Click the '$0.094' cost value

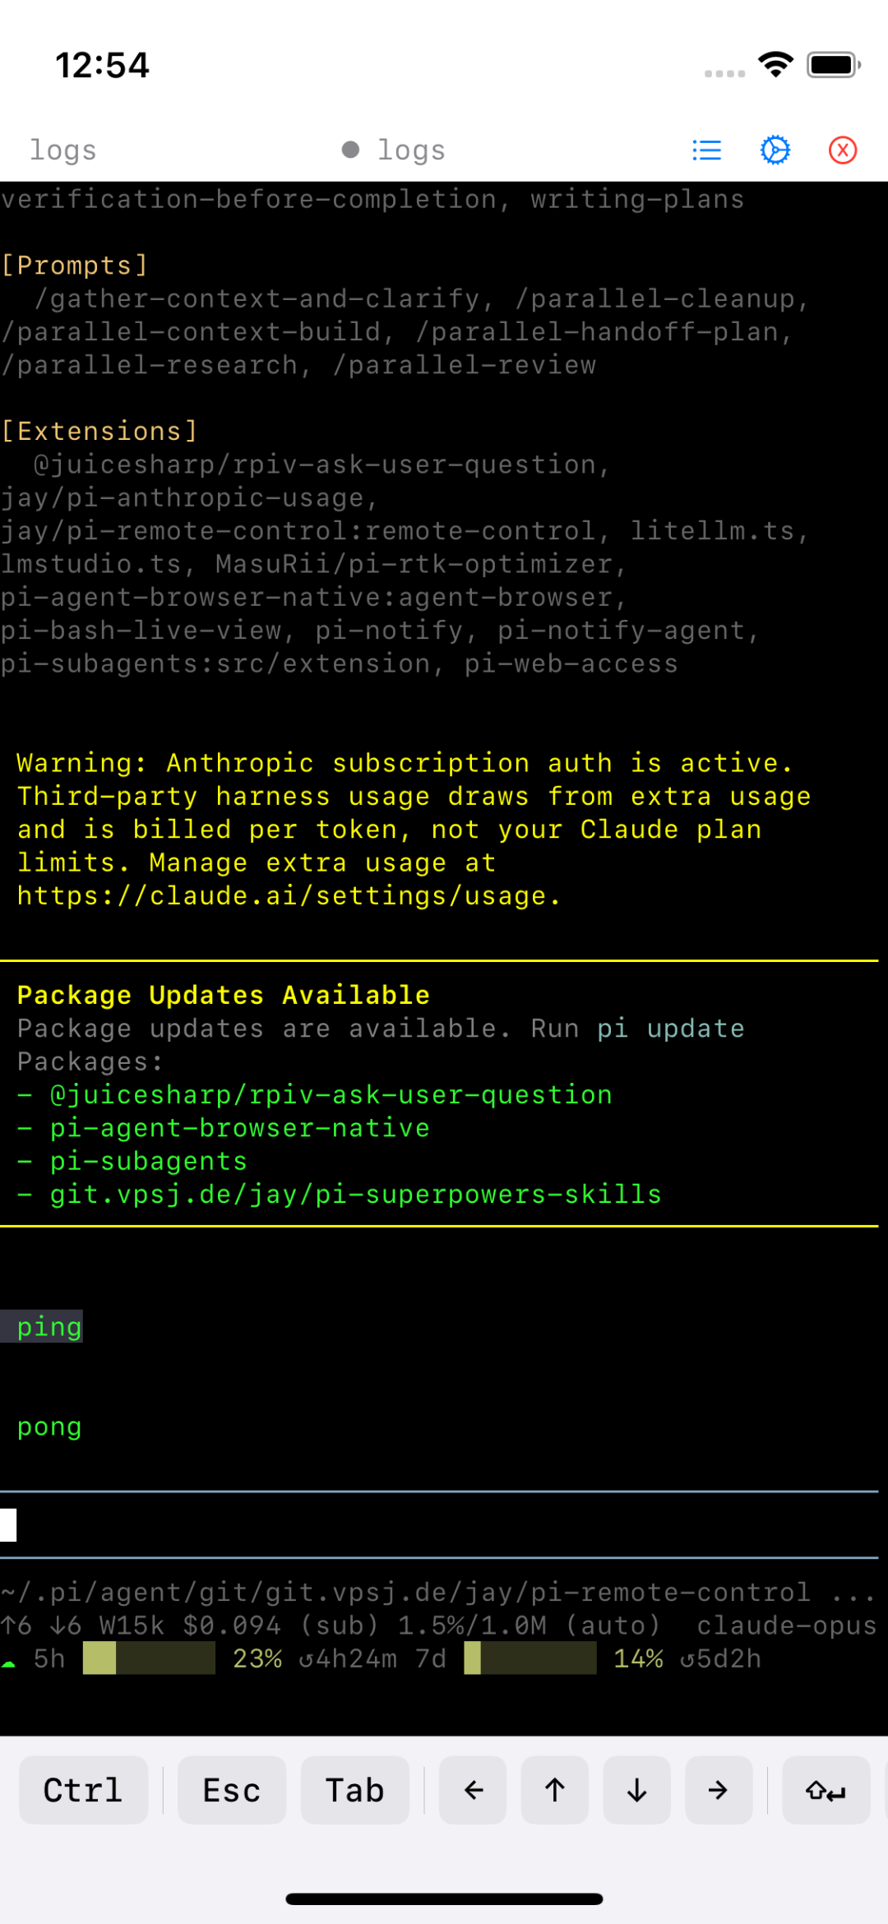coord(232,1626)
